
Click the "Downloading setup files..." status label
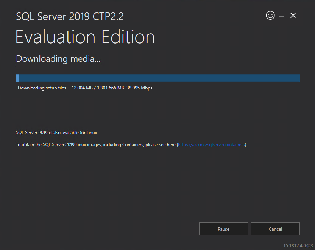click(x=44, y=88)
